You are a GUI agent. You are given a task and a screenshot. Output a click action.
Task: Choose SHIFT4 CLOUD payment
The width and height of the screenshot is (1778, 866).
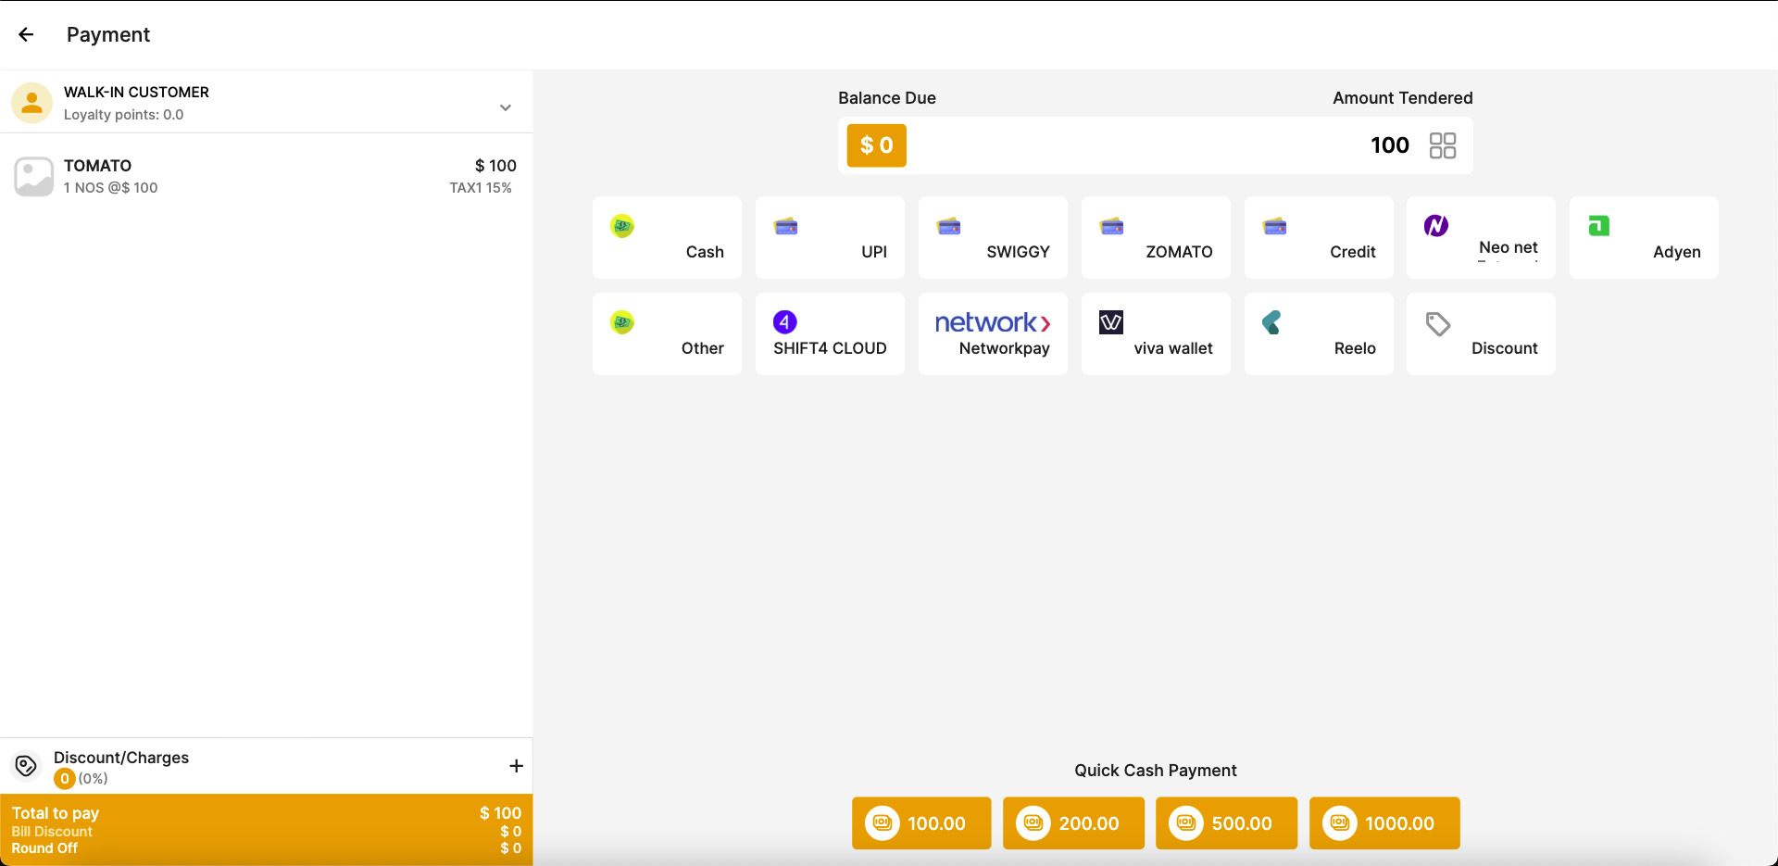pyautogui.click(x=830, y=333)
